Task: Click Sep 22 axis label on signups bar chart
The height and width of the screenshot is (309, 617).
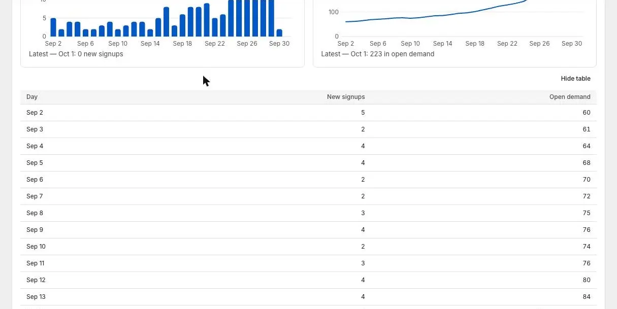Action: (x=215, y=44)
